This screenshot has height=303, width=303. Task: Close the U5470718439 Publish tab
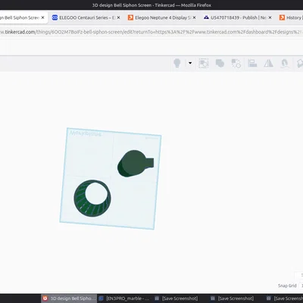[x=270, y=17]
